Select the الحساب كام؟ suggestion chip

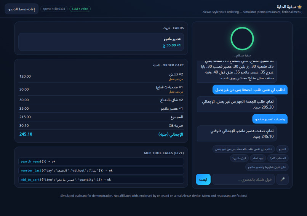point(278,158)
